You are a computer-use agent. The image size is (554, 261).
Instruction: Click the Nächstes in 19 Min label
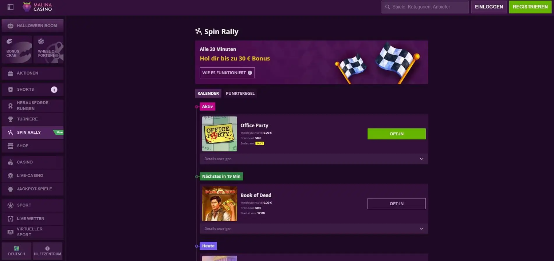pyautogui.click(x=221, y=177)
